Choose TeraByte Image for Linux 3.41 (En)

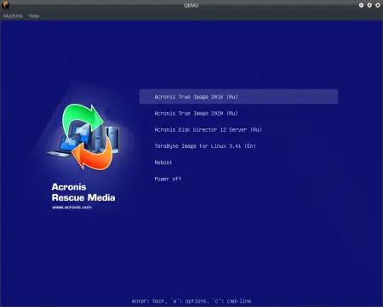pyautogui.click(x=205, y=146)
